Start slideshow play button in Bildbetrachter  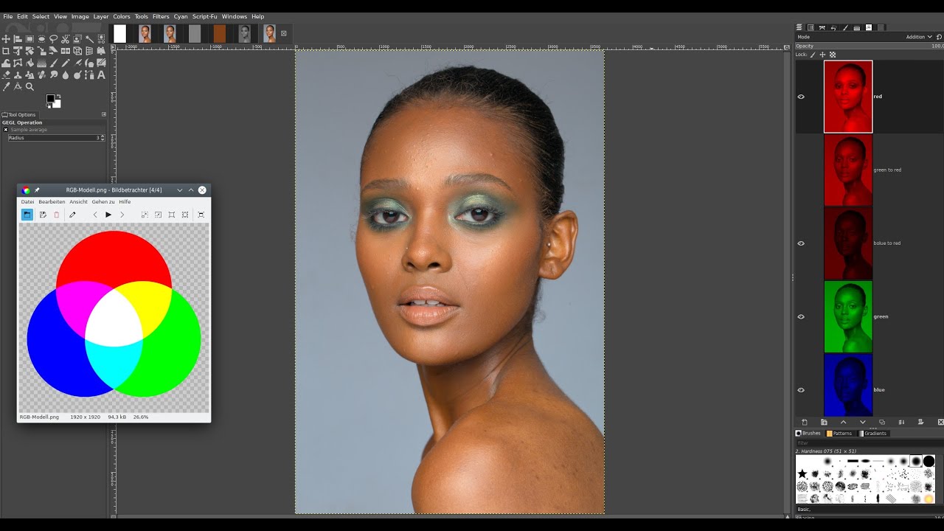[x=108, y=215]
